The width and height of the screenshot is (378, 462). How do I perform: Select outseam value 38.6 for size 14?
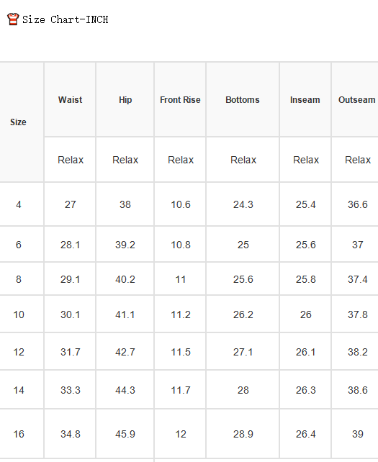click(x=358, y=390)
